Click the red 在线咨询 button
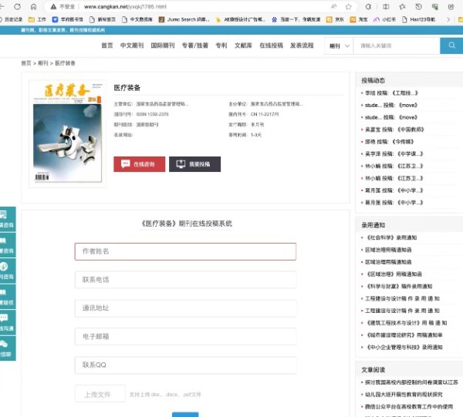463x417 pixels. (140, 164)
